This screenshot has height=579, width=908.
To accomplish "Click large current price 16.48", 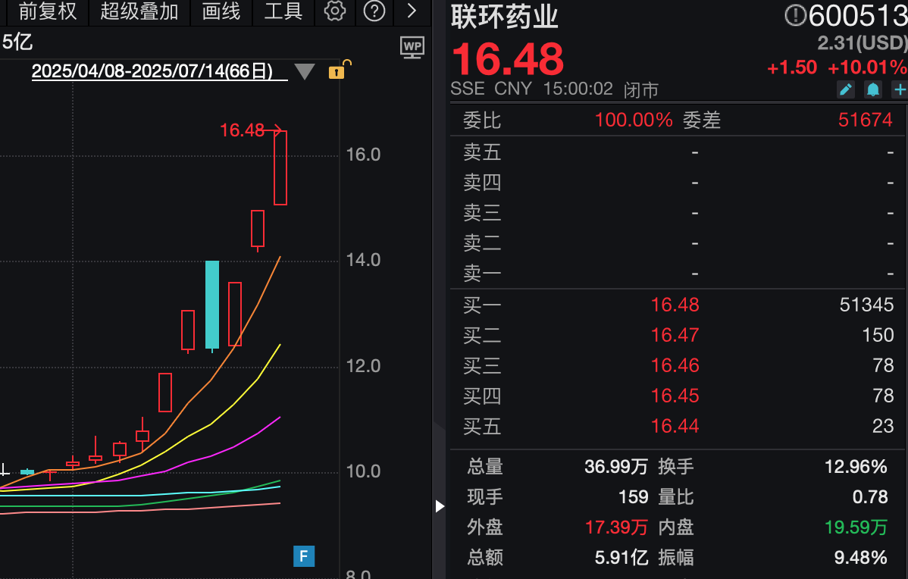I will tap(507, 59).
